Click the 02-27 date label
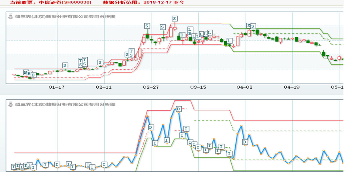The image size is (344, 172). (151, 87)
